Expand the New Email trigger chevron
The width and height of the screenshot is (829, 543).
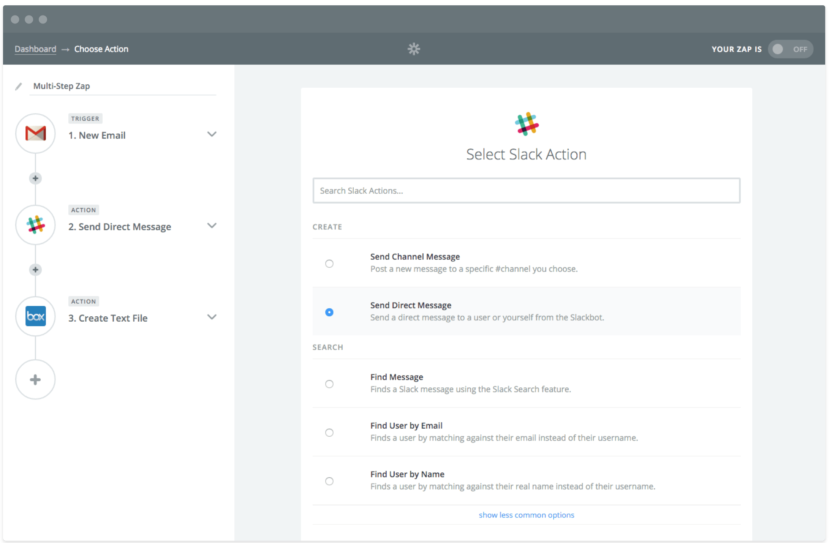point(212,134)
